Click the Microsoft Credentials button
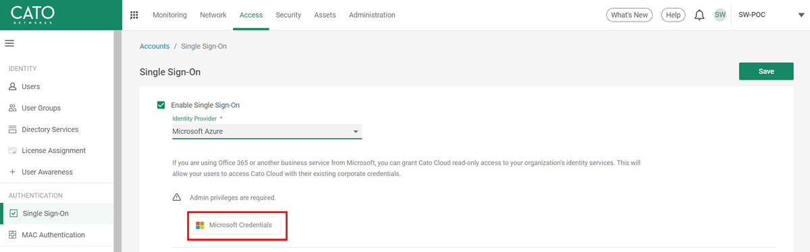Viewport: 810px width, 252px height. (234, 225)
